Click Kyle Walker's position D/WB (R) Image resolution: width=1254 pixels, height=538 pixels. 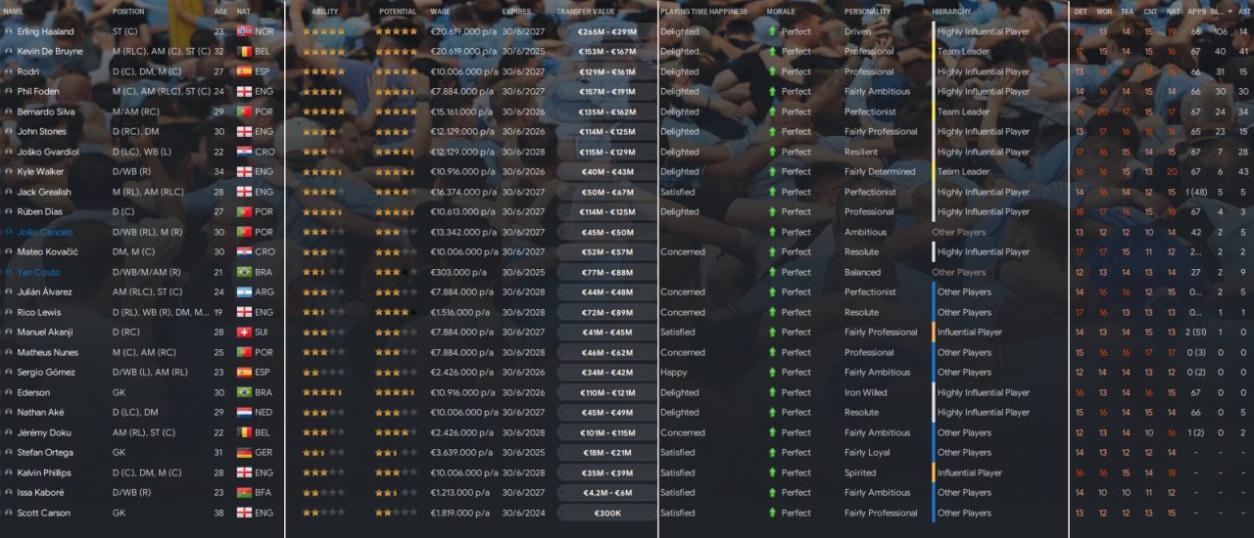click(133, 171)
